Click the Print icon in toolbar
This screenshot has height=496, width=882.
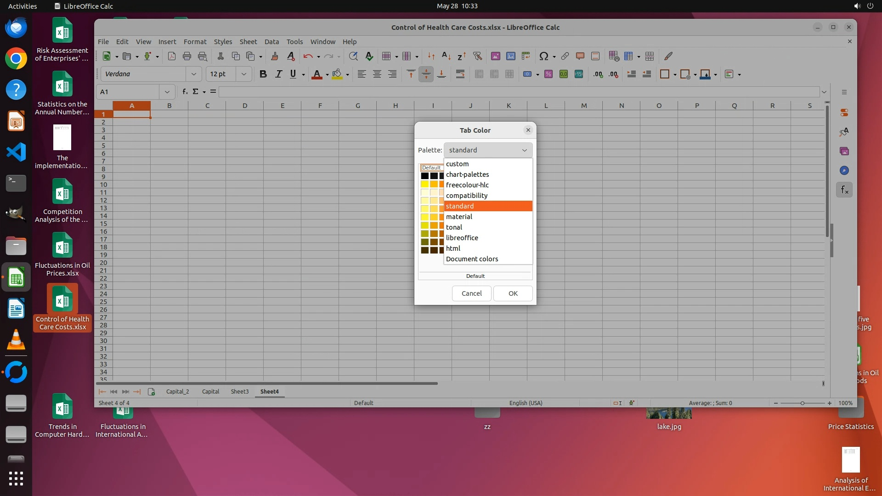pos(187,56)
